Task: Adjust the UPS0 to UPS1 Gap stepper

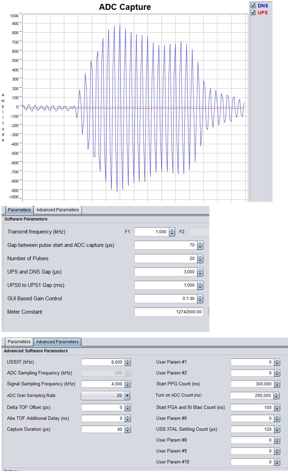Action: click(200, 285)
